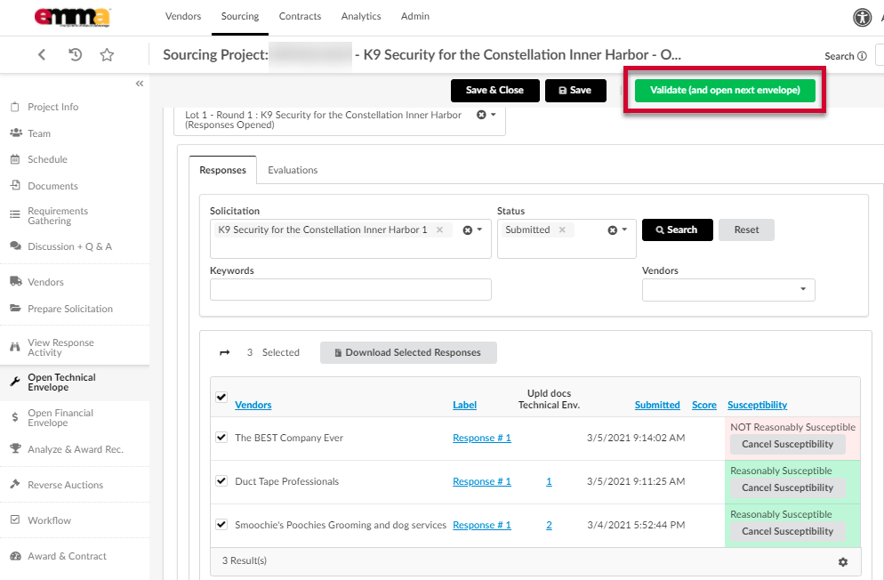Open Prepare Solicitation in sidebar
This screenshot has width=884, height=580.
(70, 309)
